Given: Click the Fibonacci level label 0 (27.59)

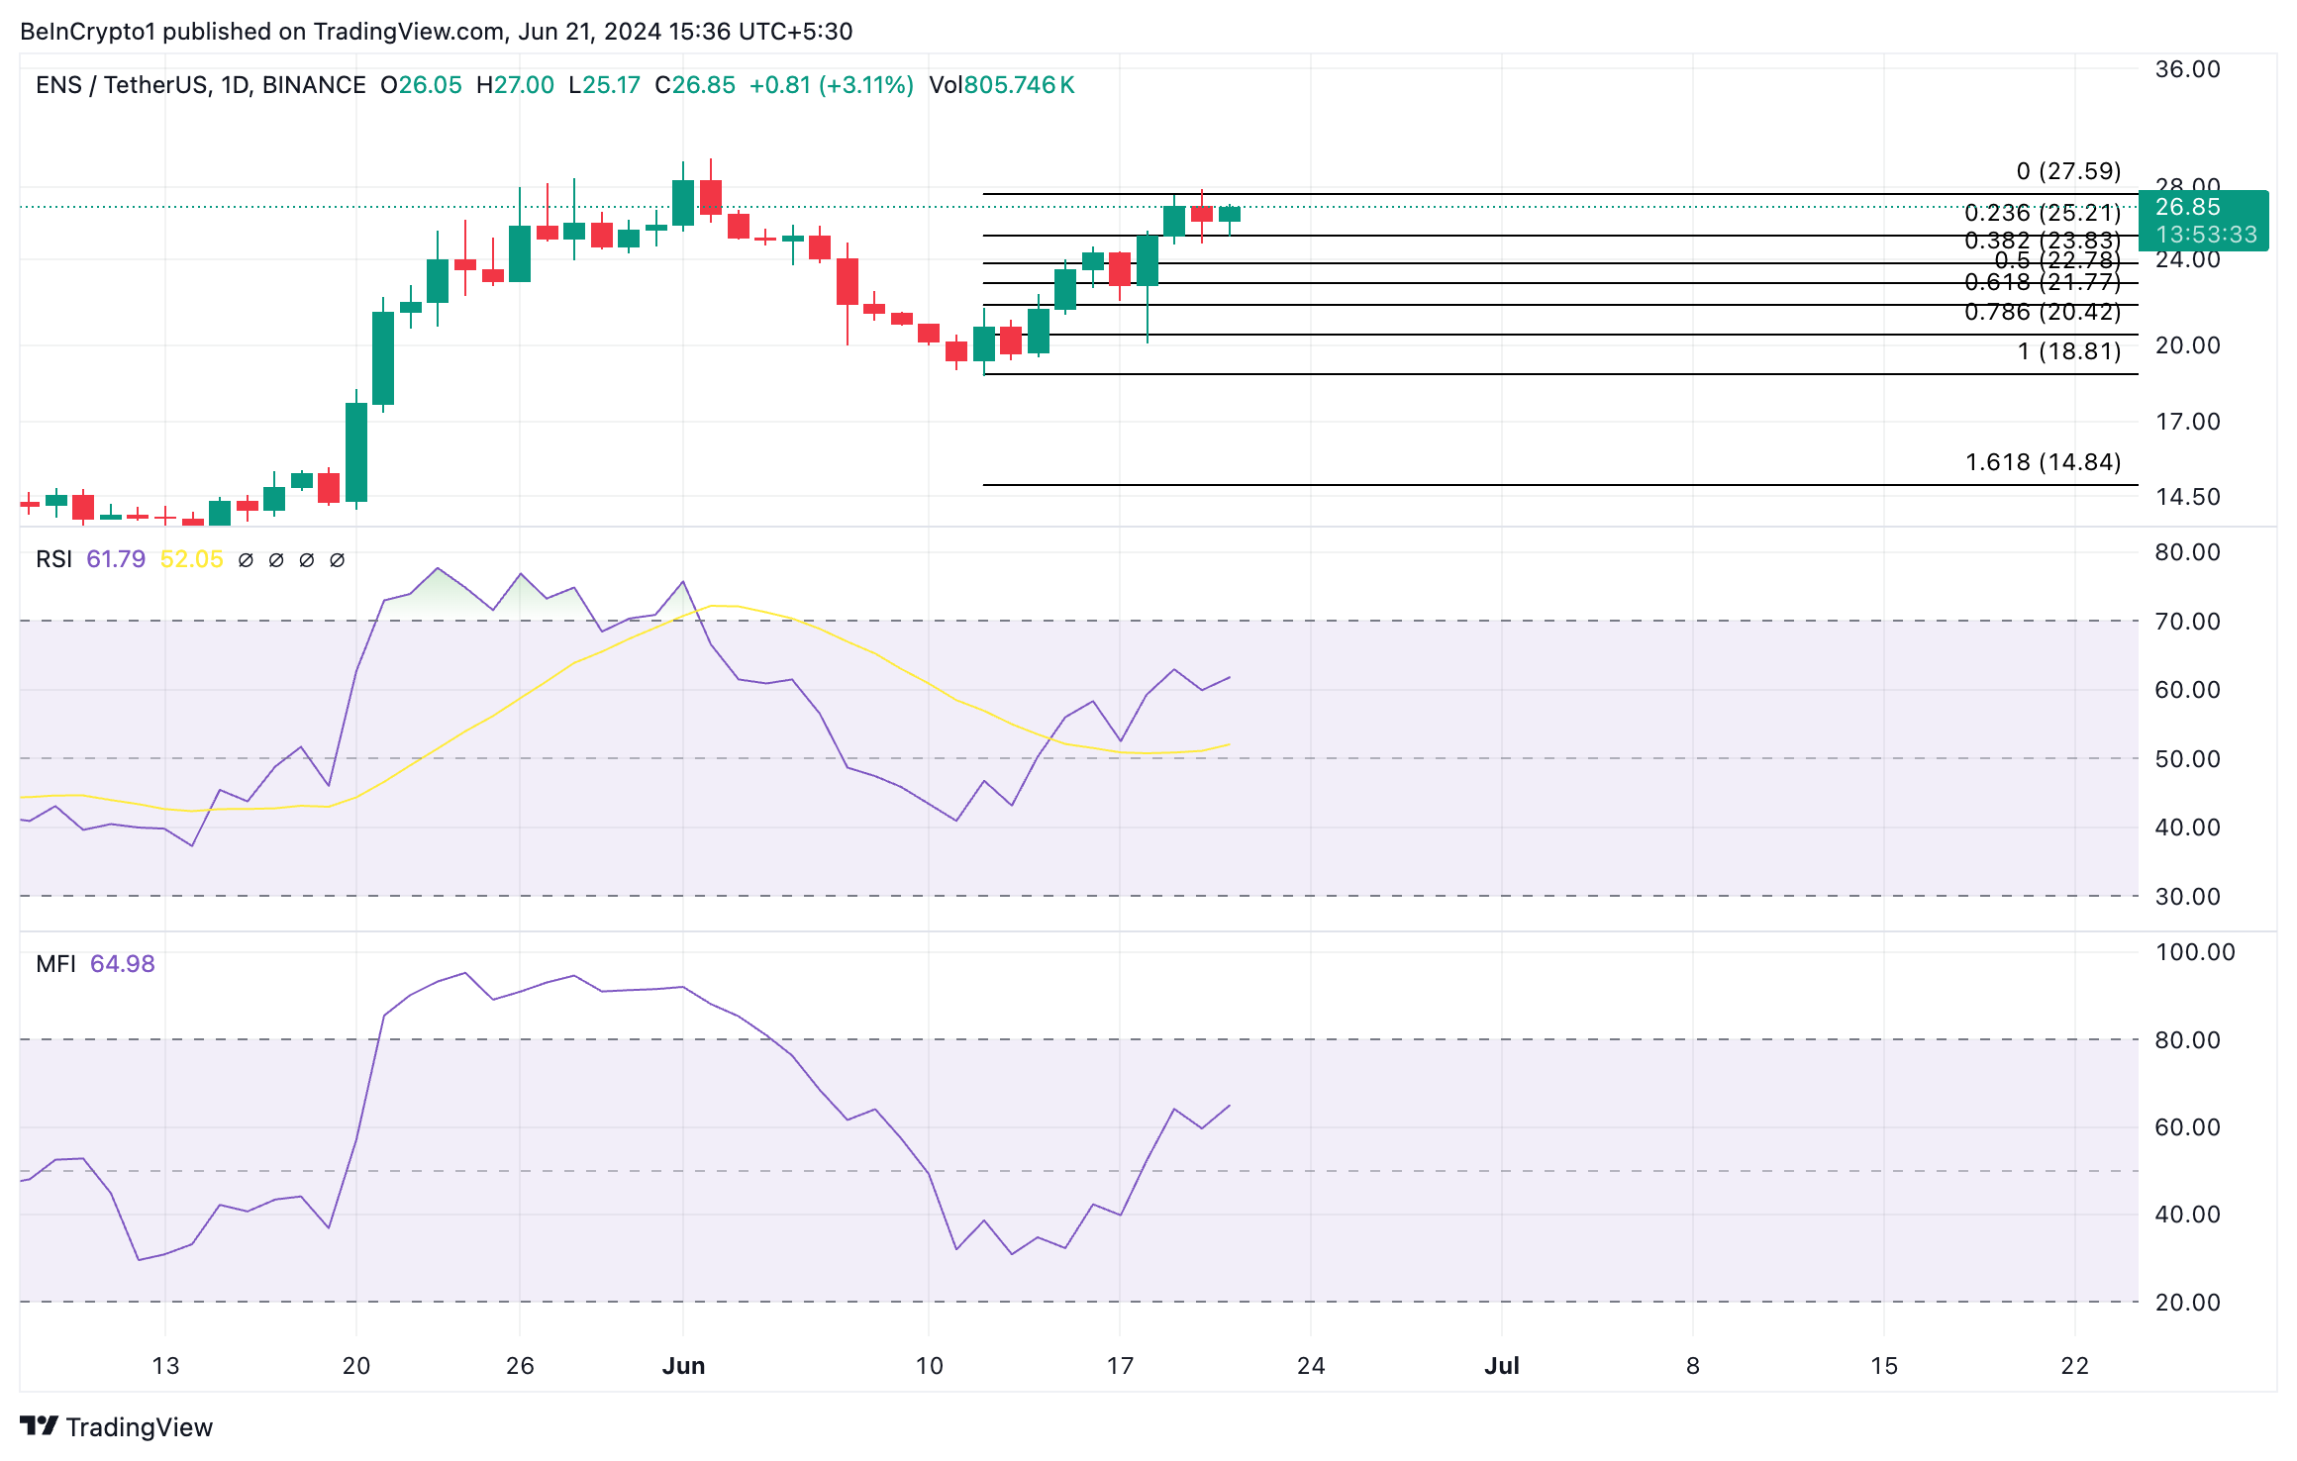Looking at the screenshot, I should 2068,171.
